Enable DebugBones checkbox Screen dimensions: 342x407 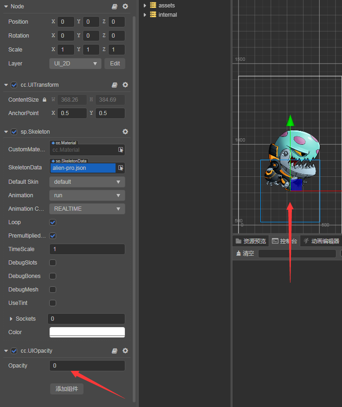pyautogui.click(x=53, y=276)
